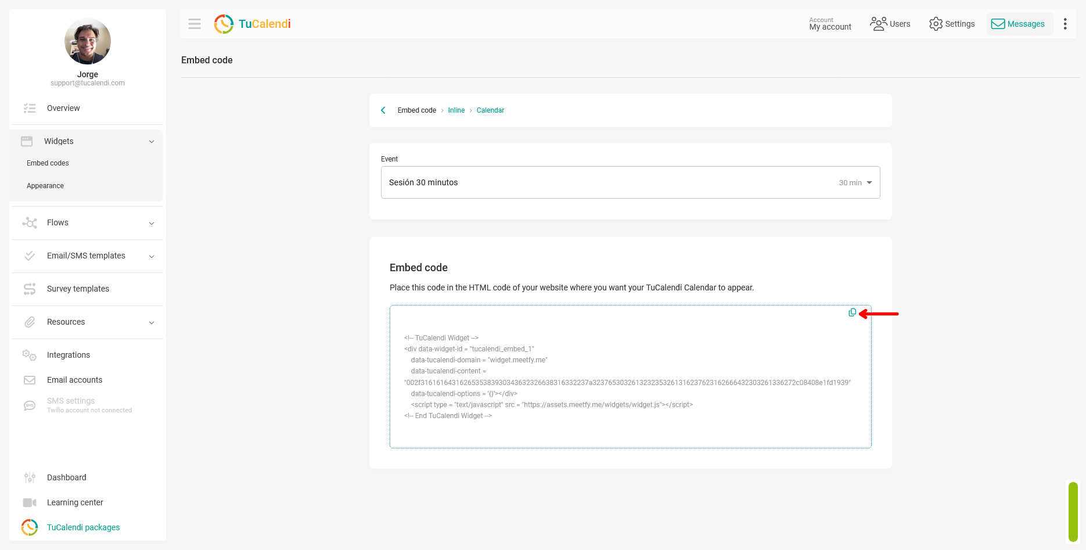The height and width of the screenshot is (550, 1086).
Task: Click the Email accounts envelope icon
Action: tap(30, 380)
